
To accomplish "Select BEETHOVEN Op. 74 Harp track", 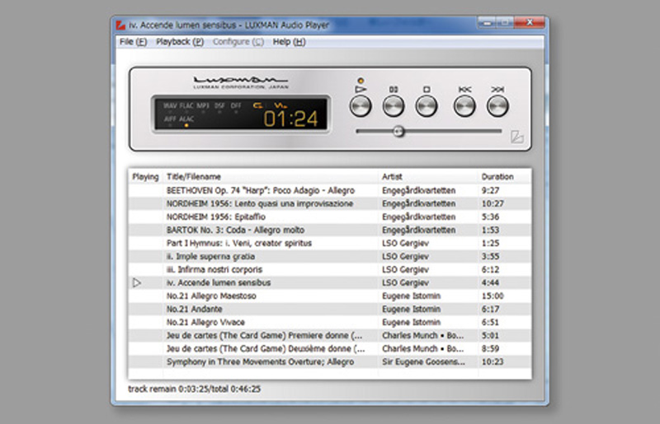I will pyautogui.click(x=329, y=190).
